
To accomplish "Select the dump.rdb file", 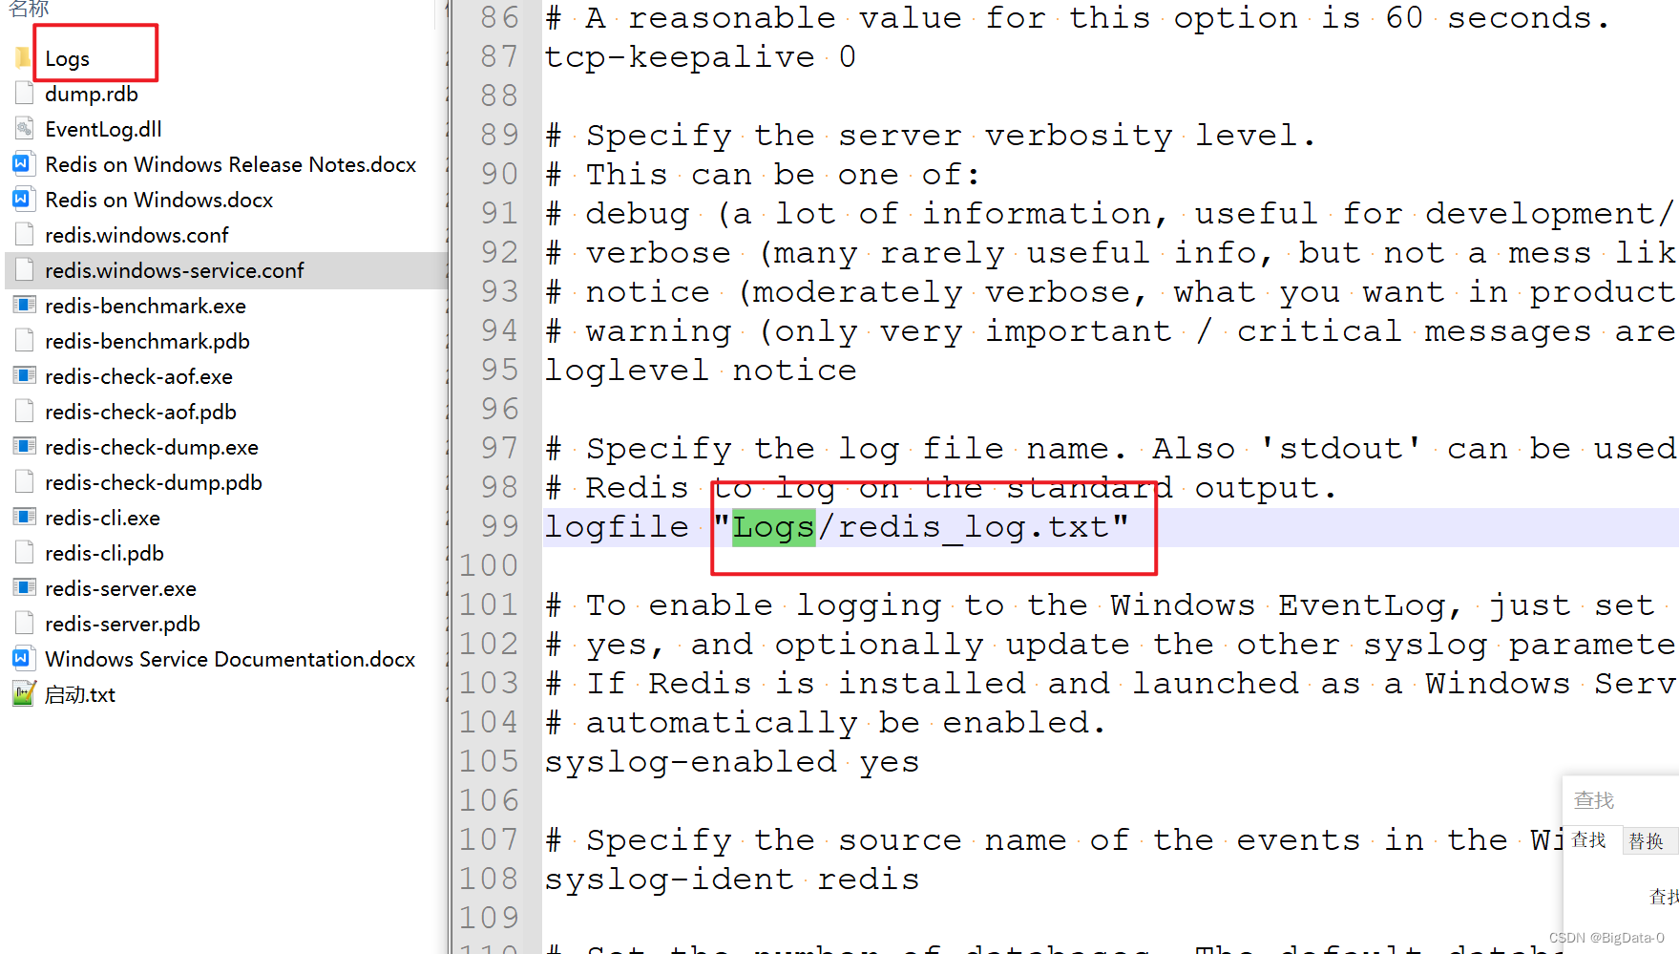I will coord(91,93).
